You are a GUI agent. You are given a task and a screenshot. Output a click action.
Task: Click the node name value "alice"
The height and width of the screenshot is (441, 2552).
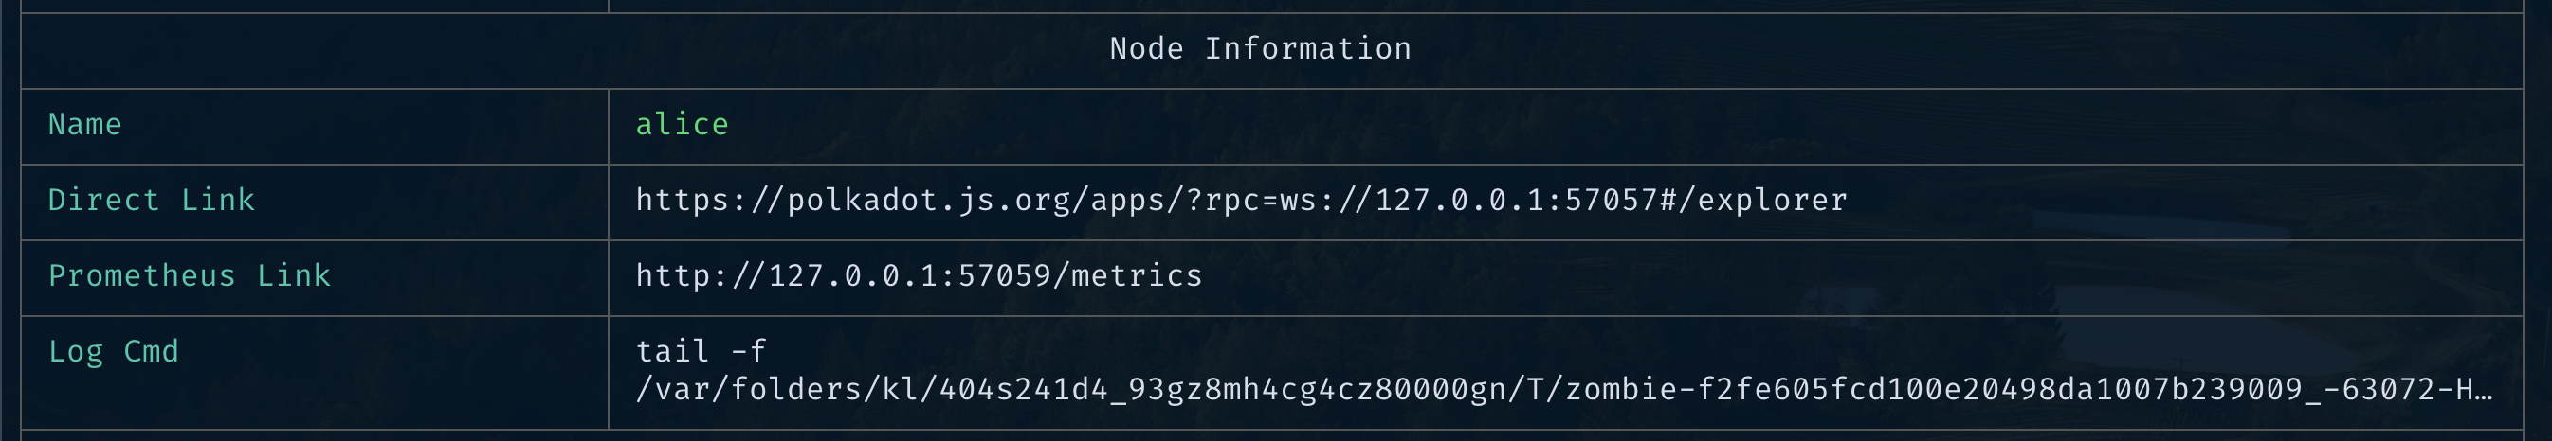point(682,125)
